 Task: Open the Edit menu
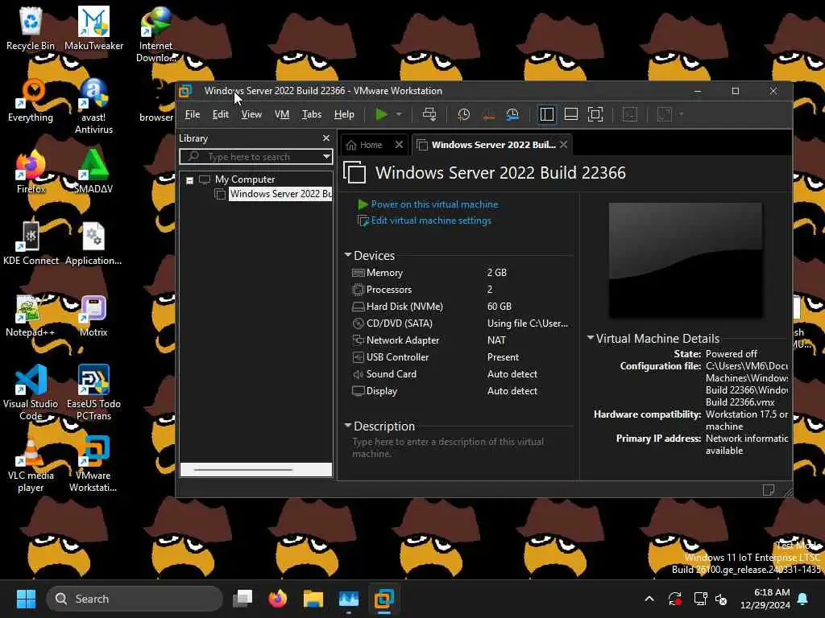[221, 114]
